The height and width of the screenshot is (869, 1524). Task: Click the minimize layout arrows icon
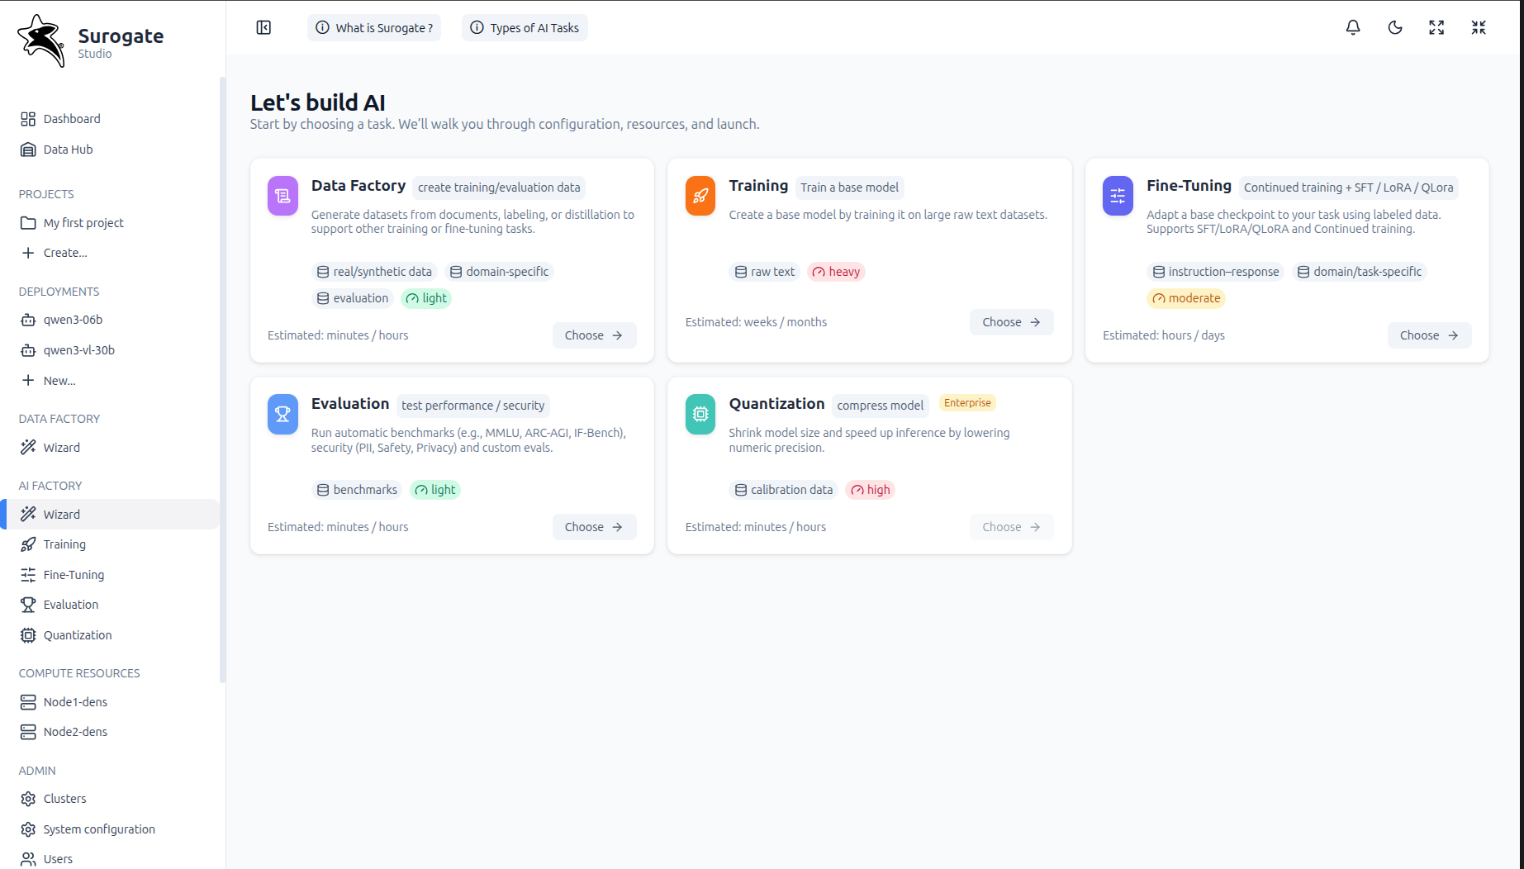pyautogui.click(x=1479, y=27)
